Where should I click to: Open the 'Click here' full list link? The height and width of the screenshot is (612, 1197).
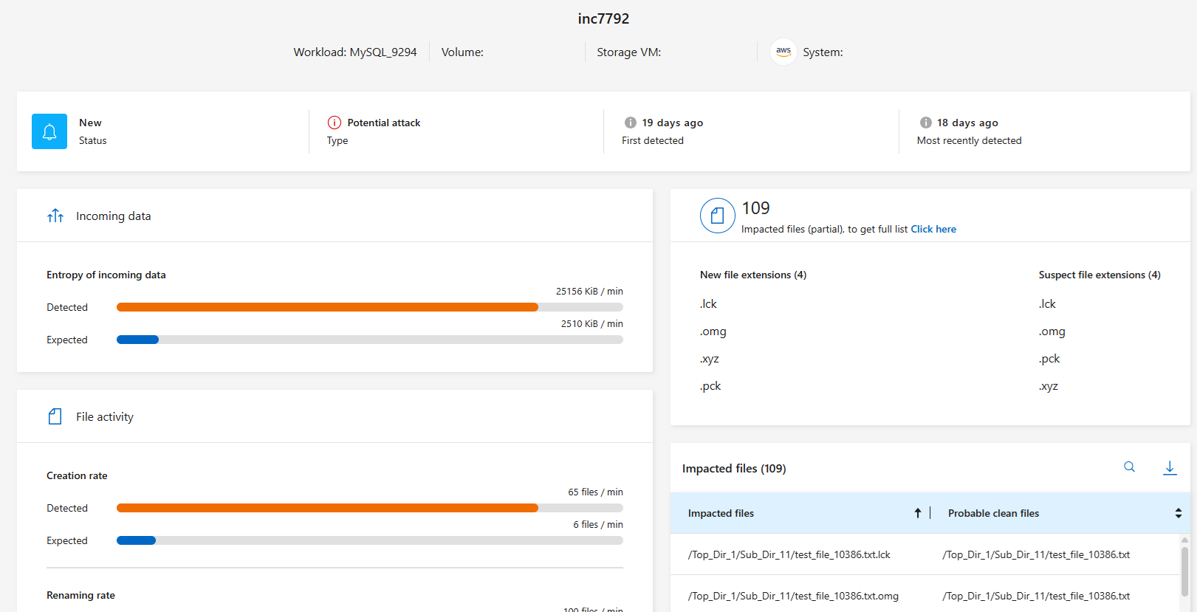pos(933,229)
